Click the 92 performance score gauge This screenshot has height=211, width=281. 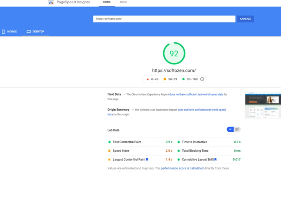(174, 53)
